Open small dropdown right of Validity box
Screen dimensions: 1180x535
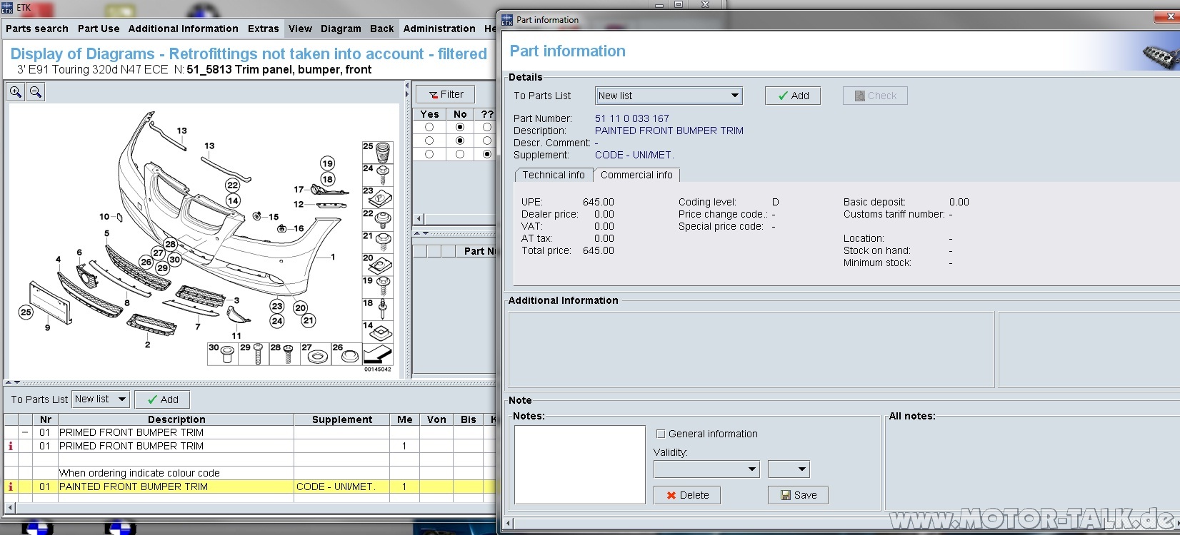789,469
